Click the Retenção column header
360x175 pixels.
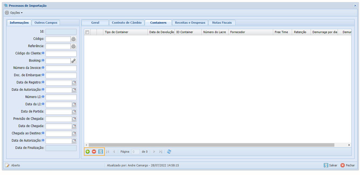(301, 32)
